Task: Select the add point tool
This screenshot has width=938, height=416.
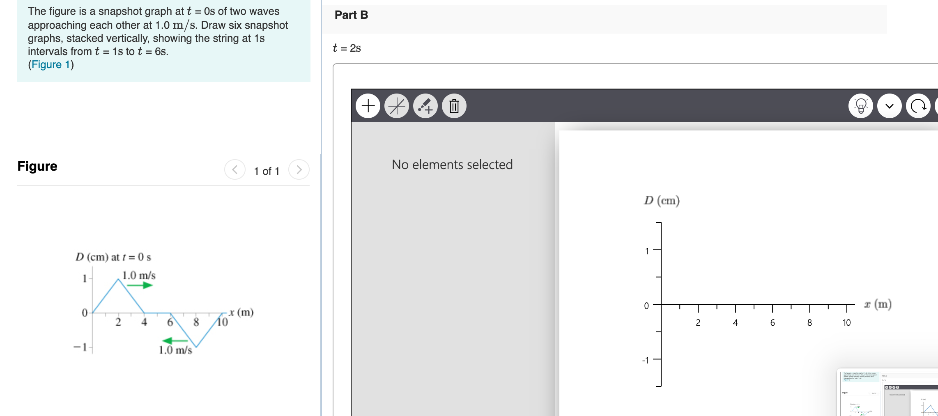Action: (x=368, y=105)
